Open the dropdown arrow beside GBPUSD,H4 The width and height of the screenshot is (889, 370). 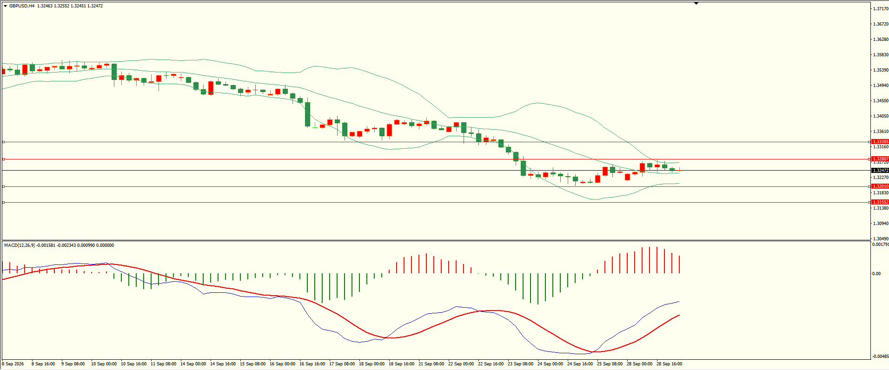6,6
